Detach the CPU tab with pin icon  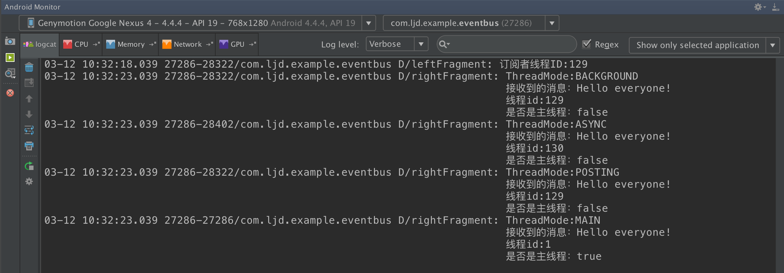coord(96,44)
